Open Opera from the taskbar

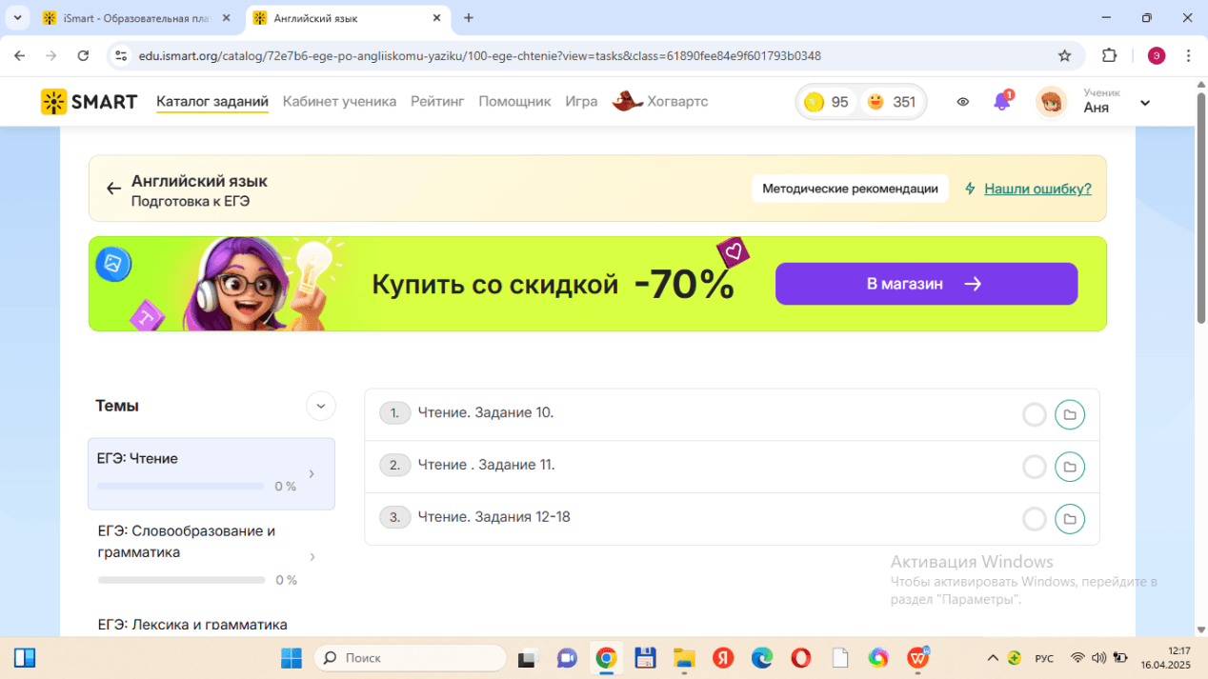pyautogui.click(x=800, y=658)
